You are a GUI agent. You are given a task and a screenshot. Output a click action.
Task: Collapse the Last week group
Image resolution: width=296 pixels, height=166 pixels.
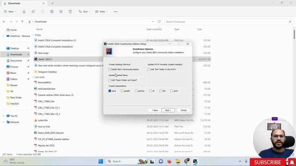tap(33, 77)
